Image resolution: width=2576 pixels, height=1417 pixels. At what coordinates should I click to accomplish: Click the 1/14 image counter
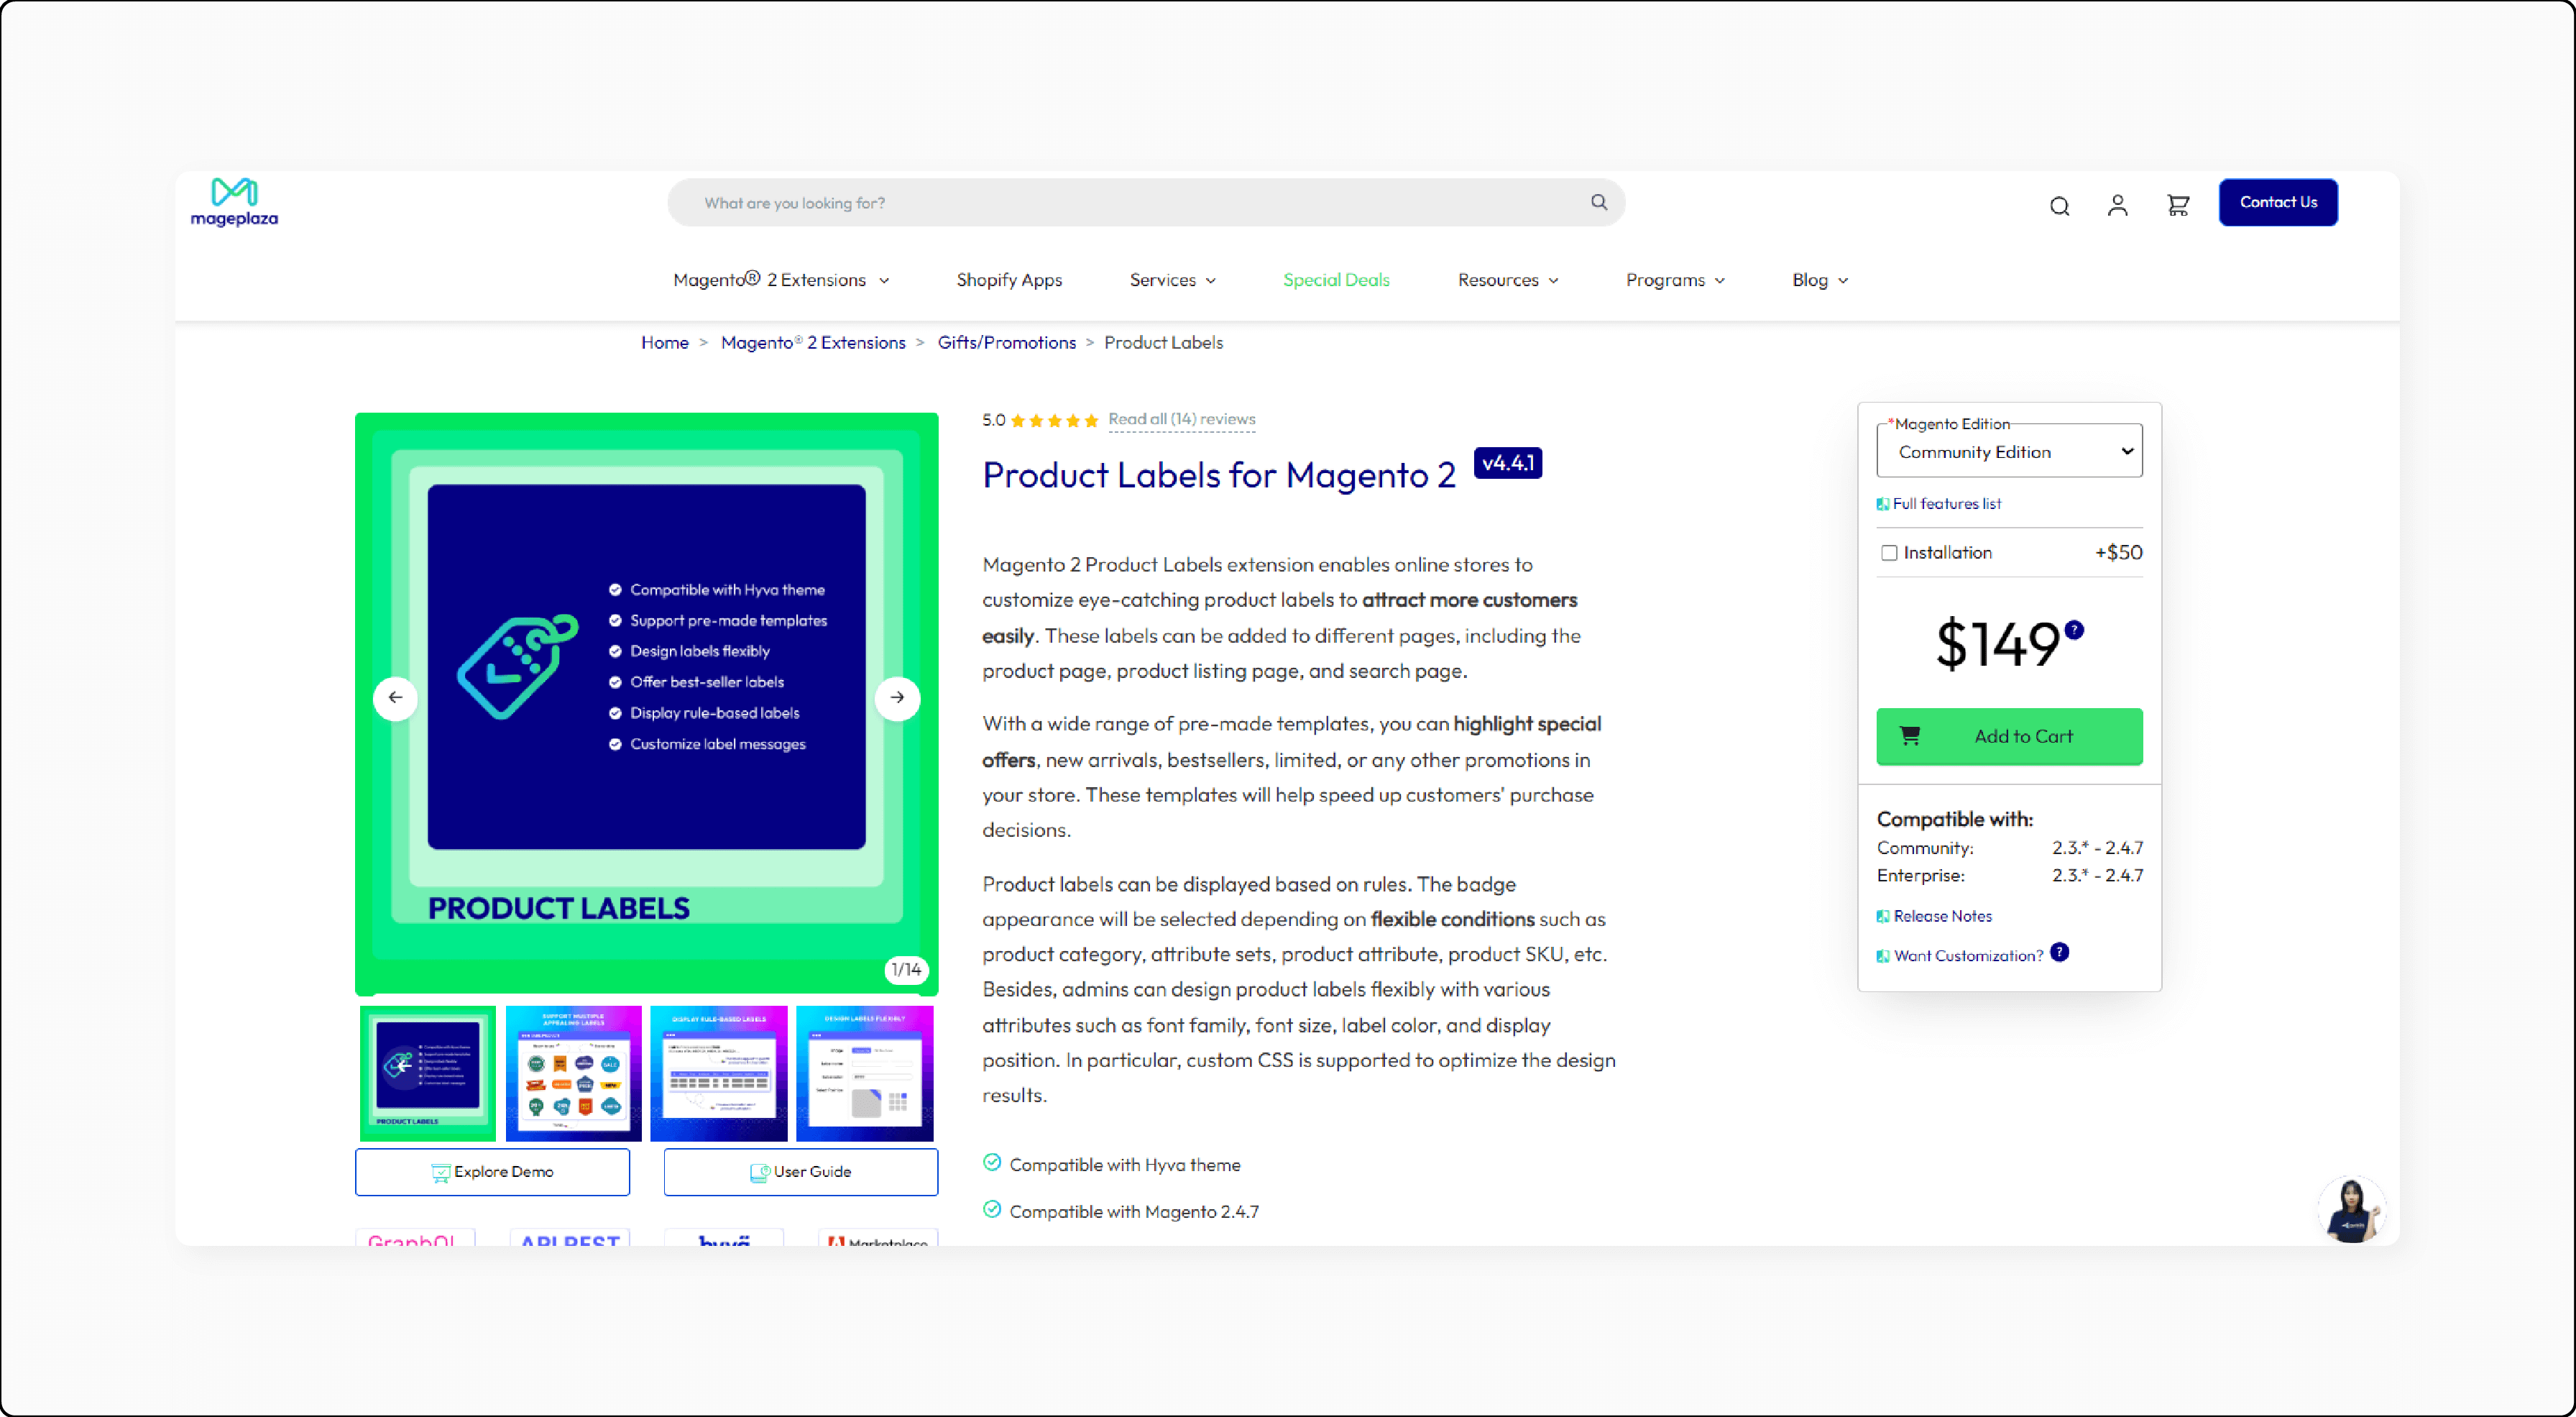pos(906,969)
